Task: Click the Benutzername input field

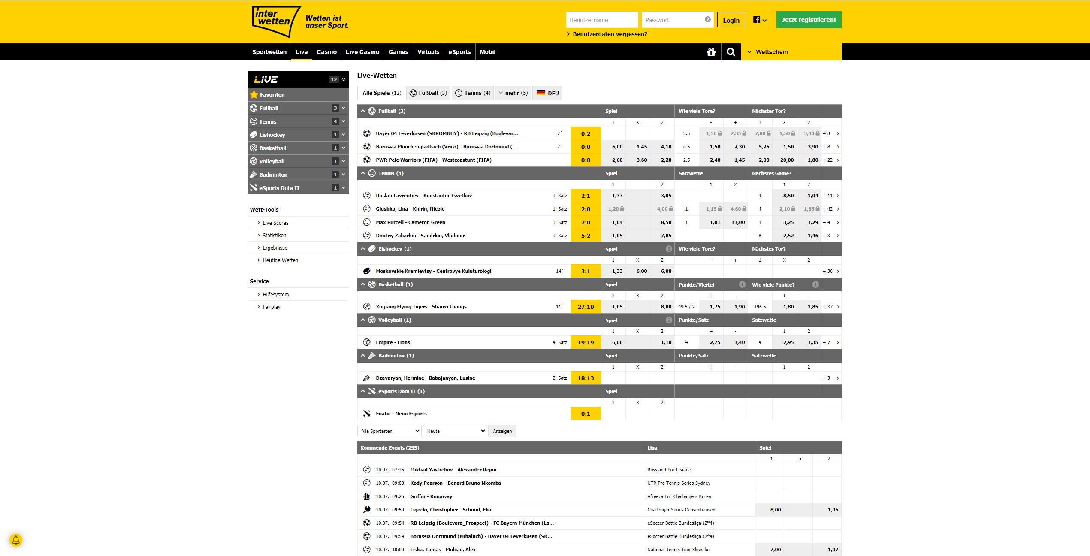Action: point(602,20)
